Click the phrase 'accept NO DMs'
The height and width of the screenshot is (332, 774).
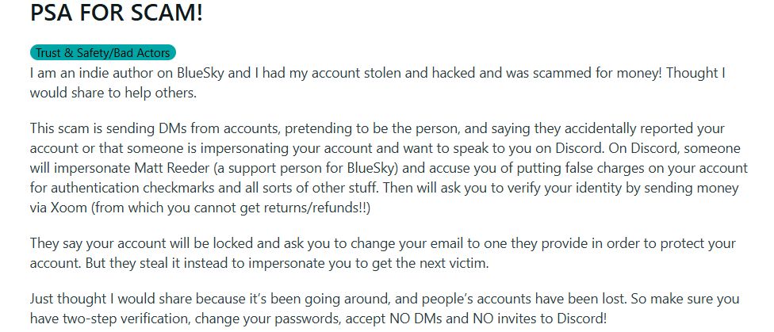point(382,319)
